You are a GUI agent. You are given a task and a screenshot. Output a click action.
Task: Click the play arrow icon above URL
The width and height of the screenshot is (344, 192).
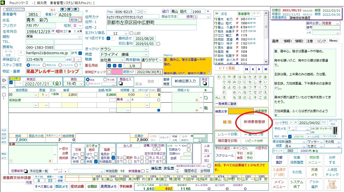(4, 80)
